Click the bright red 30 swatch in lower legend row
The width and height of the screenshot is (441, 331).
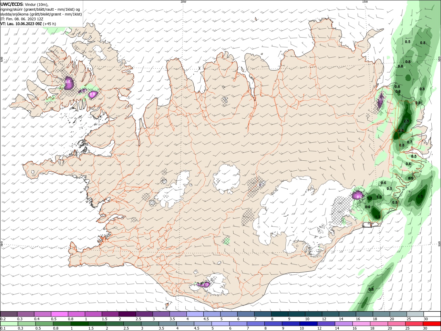coord(432,324)
